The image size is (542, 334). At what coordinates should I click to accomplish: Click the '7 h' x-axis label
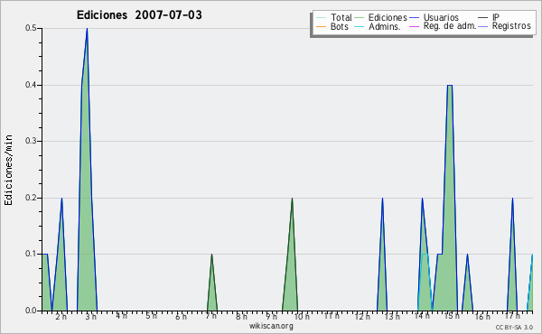[211, 316]
